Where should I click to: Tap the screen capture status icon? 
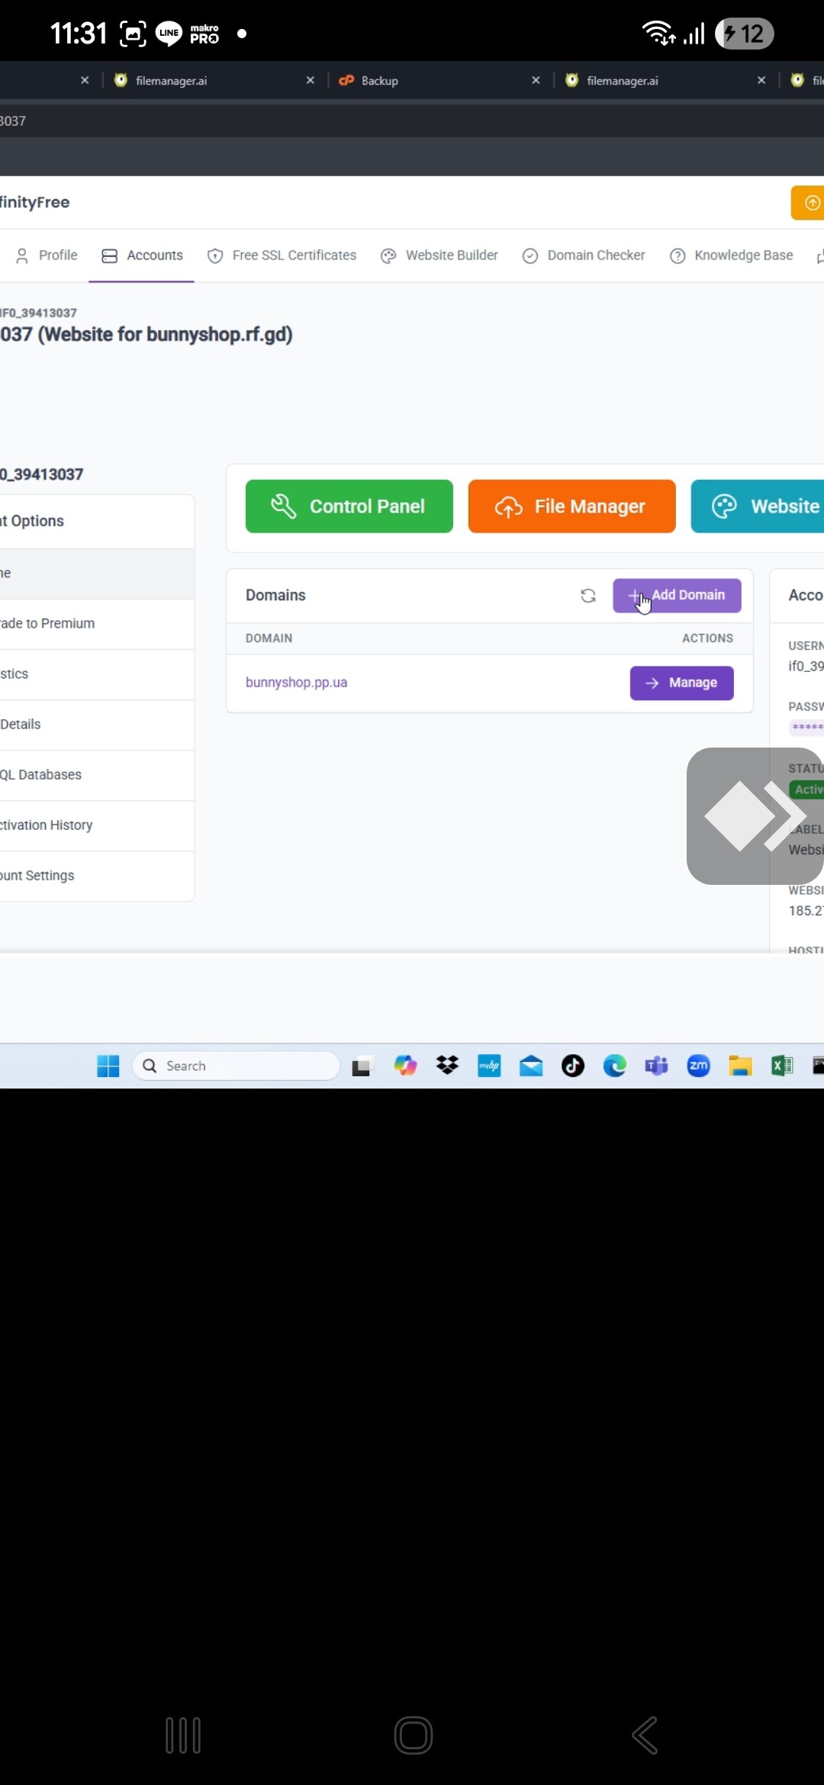click(x=133, y=34)
